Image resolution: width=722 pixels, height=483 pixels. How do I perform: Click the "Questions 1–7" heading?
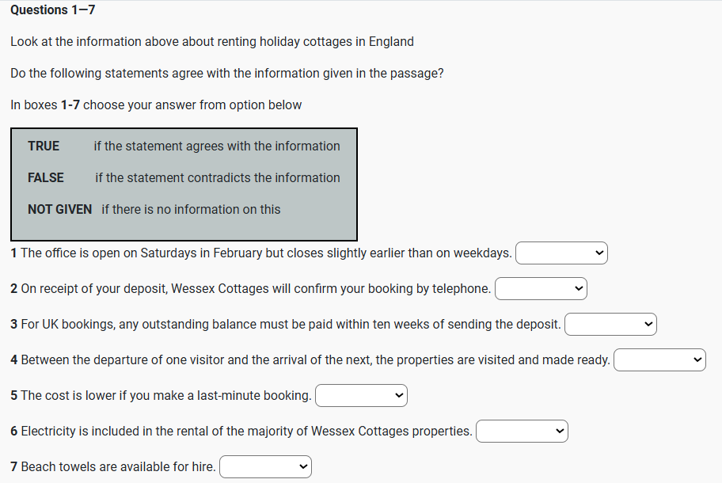point(53,10)
